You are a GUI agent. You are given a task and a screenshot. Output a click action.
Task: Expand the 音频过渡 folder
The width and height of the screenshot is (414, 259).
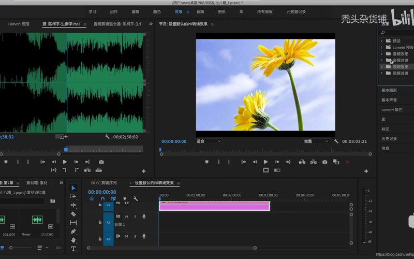pyautogui.click(x=382, y=60)
